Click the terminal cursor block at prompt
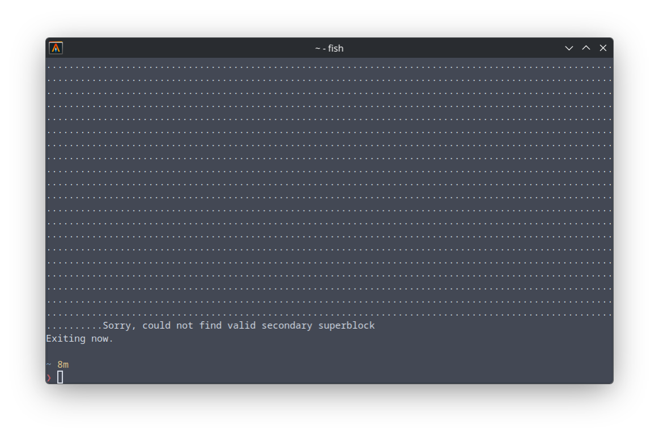 pos(60,377)
